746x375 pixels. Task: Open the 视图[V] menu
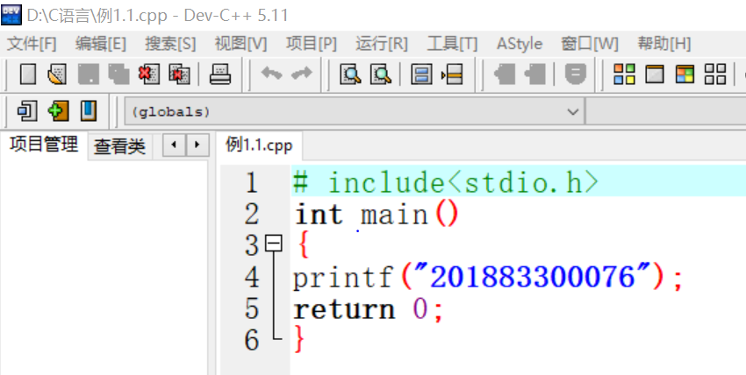240,44
